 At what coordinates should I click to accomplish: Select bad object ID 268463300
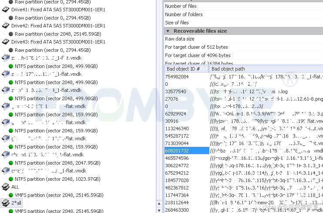(x=177, y=210)
